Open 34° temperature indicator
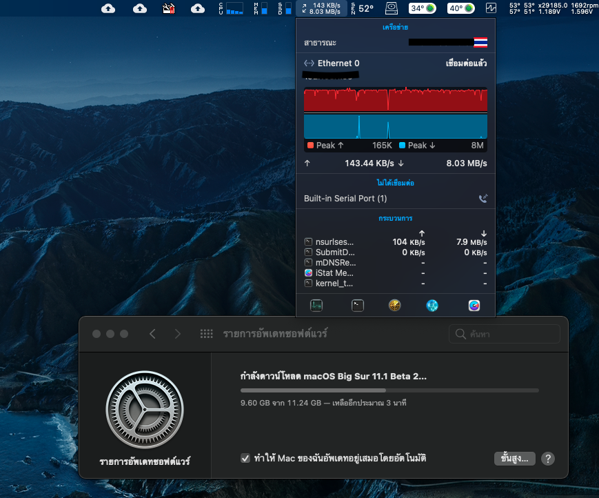This screenshot has width=599, height=498. [422, 8]
